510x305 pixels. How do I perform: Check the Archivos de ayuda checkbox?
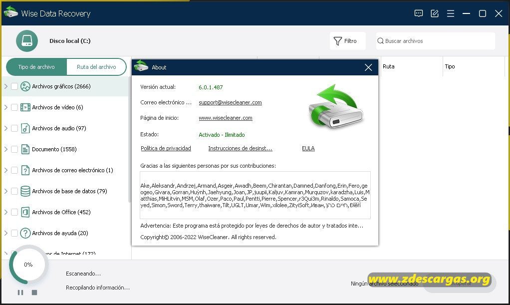pyautogui.click(x=14, y=233)
